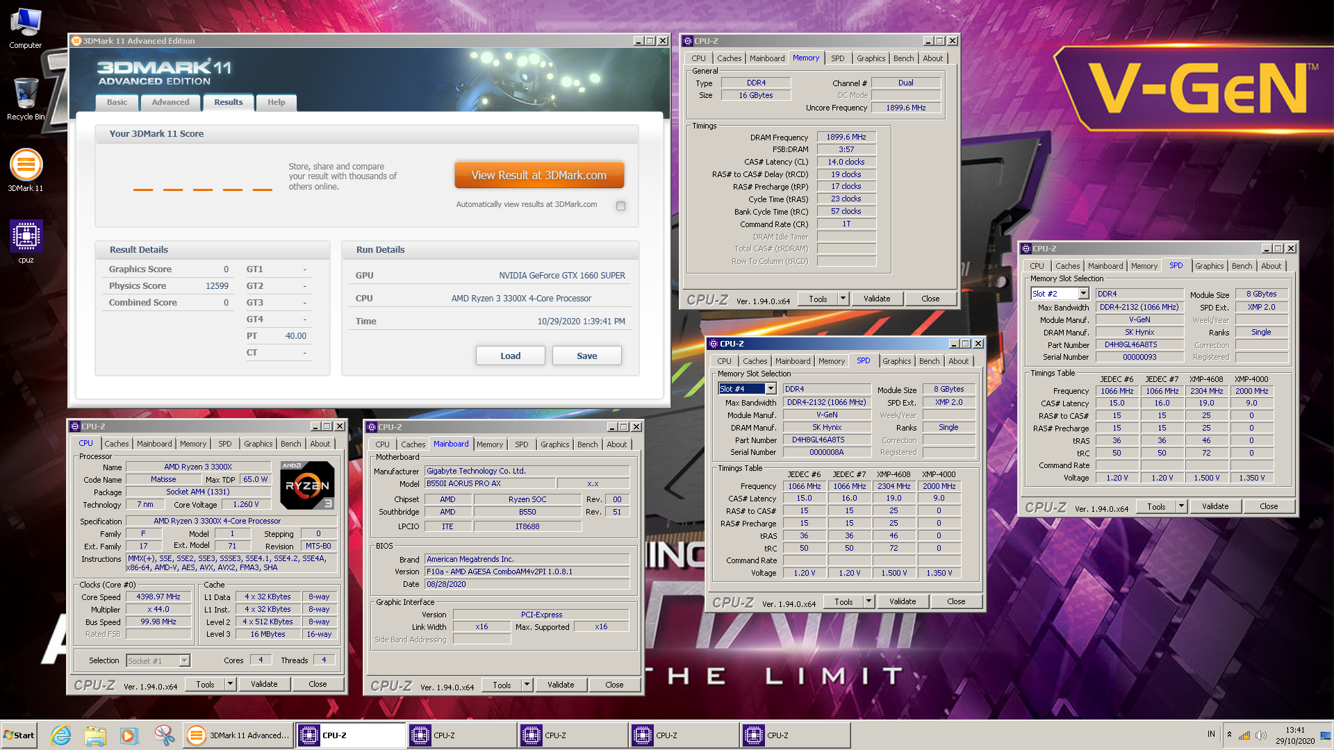
Task: Open the Recycle Bin desktop icon
Action: (26, 99)
